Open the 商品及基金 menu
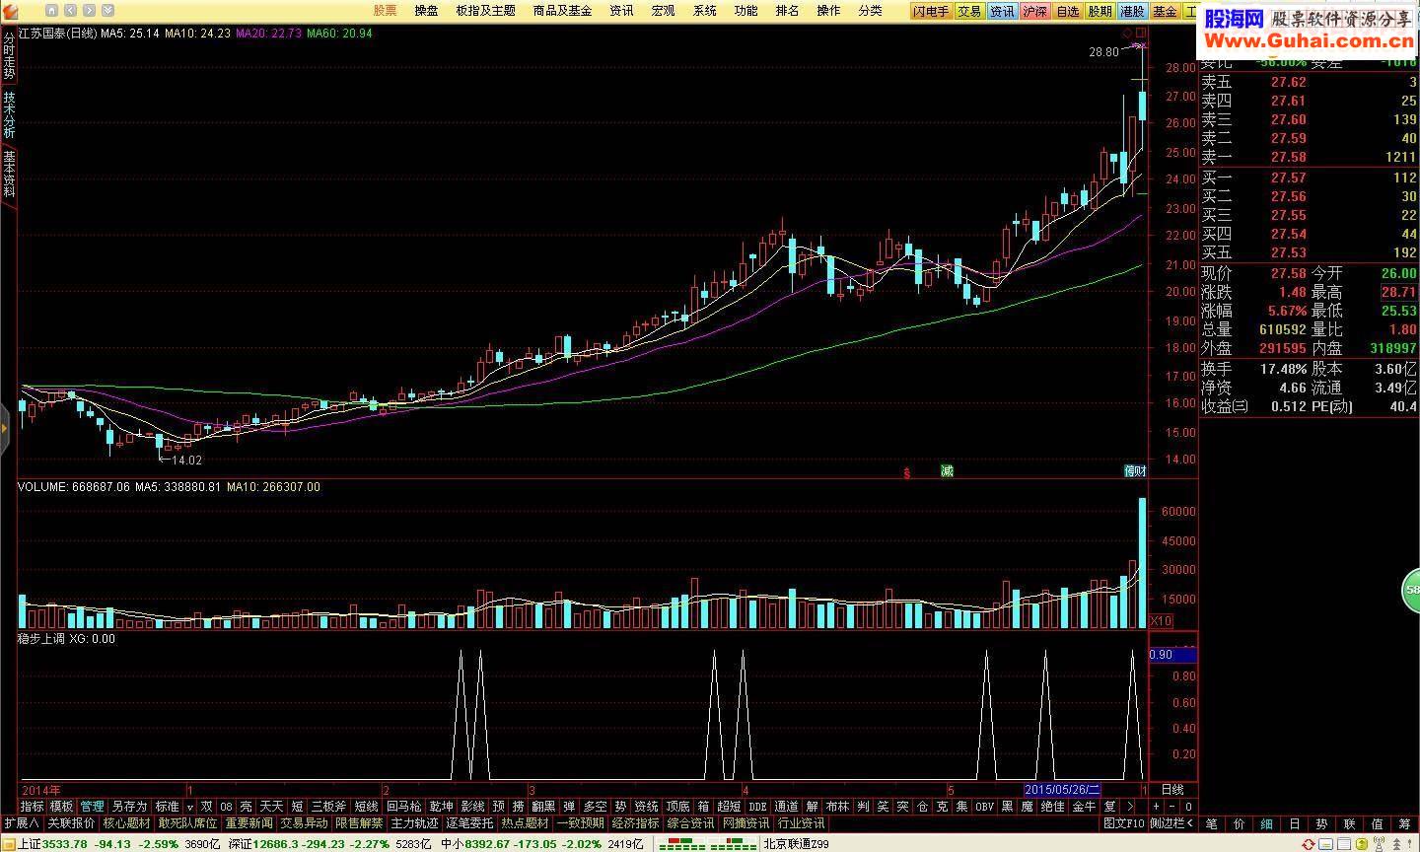This screenshot has height=852, width=1420. click(562, 11)
